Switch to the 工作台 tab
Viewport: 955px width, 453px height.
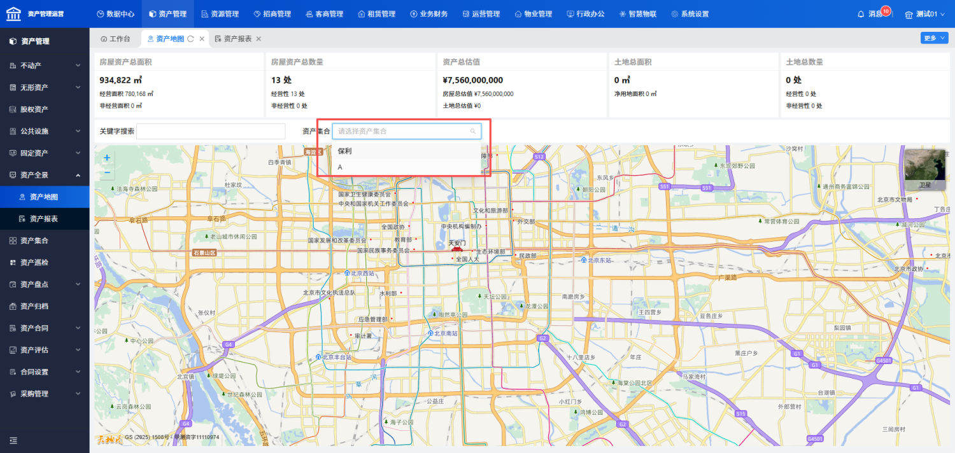(115, 39)
